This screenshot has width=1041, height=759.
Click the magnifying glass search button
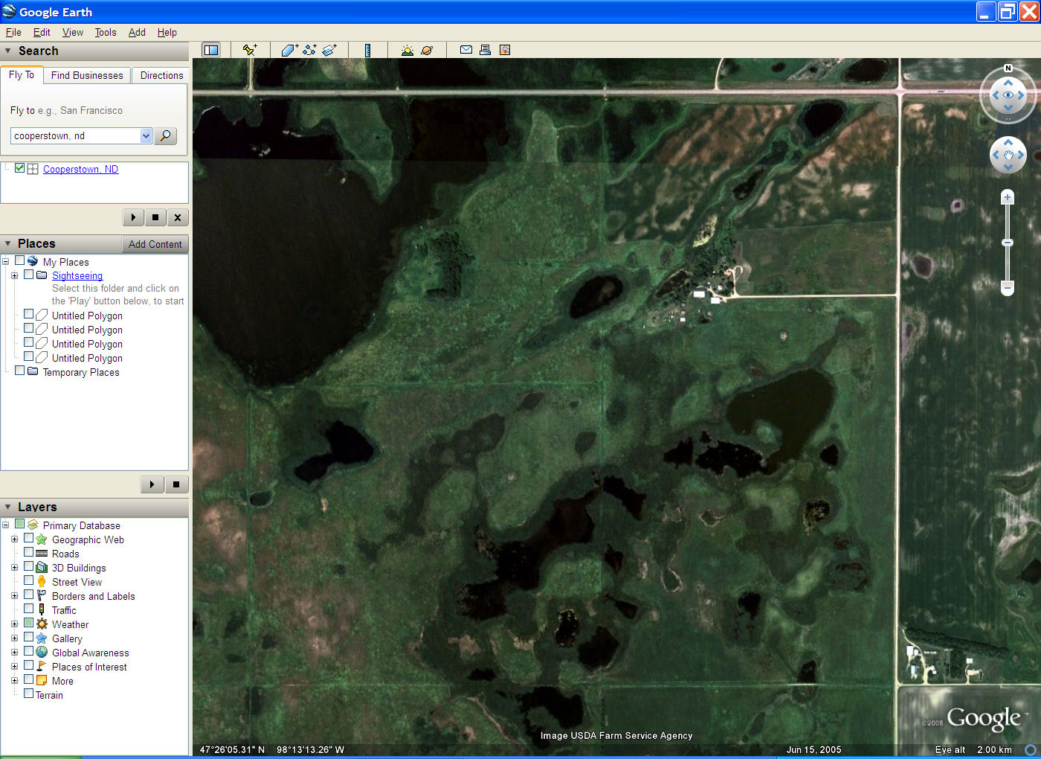pyautogui.click(x=165, y=136)
